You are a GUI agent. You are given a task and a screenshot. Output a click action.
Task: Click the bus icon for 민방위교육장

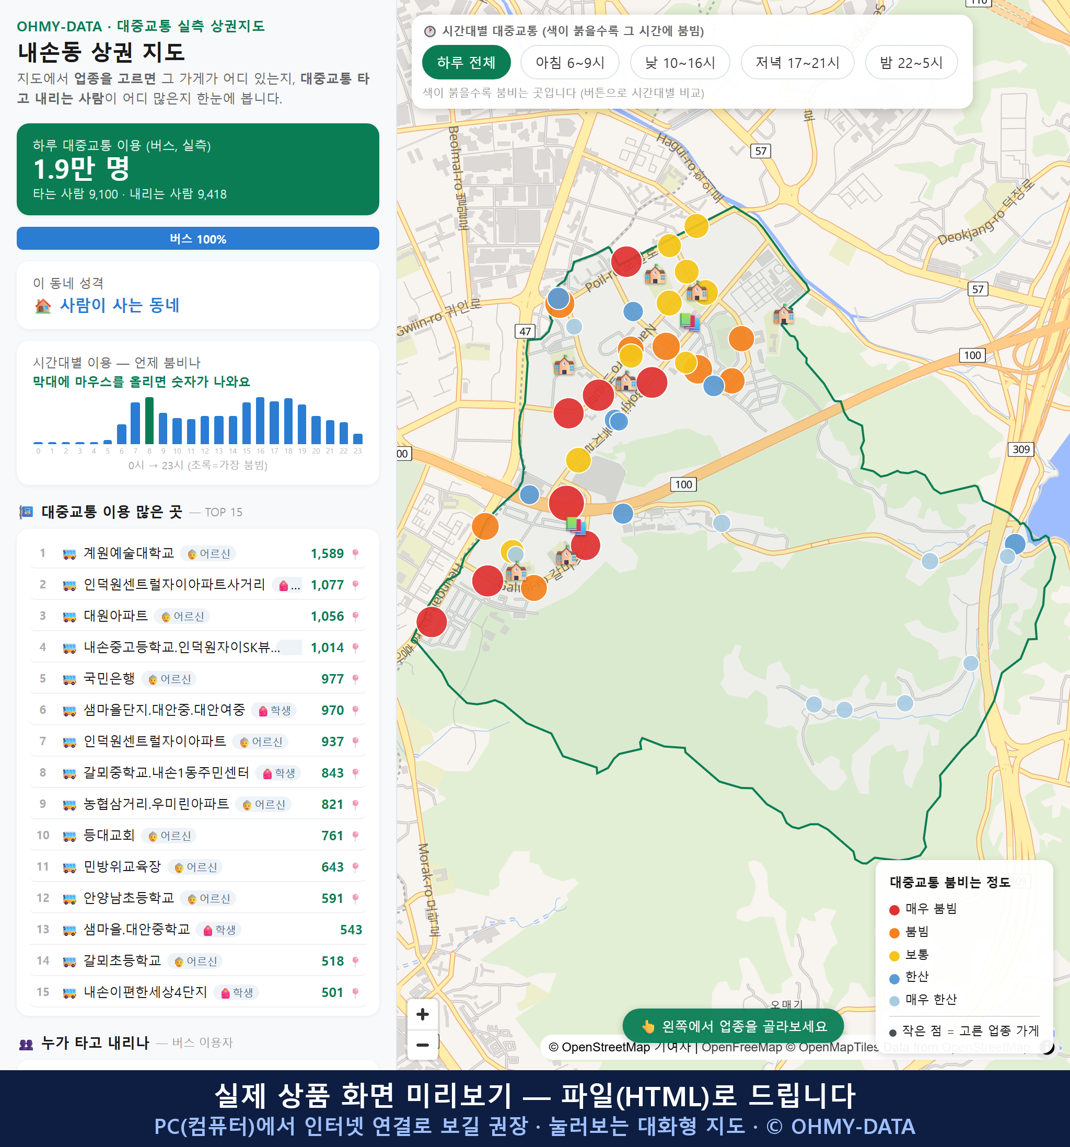(x=69, y=867)
